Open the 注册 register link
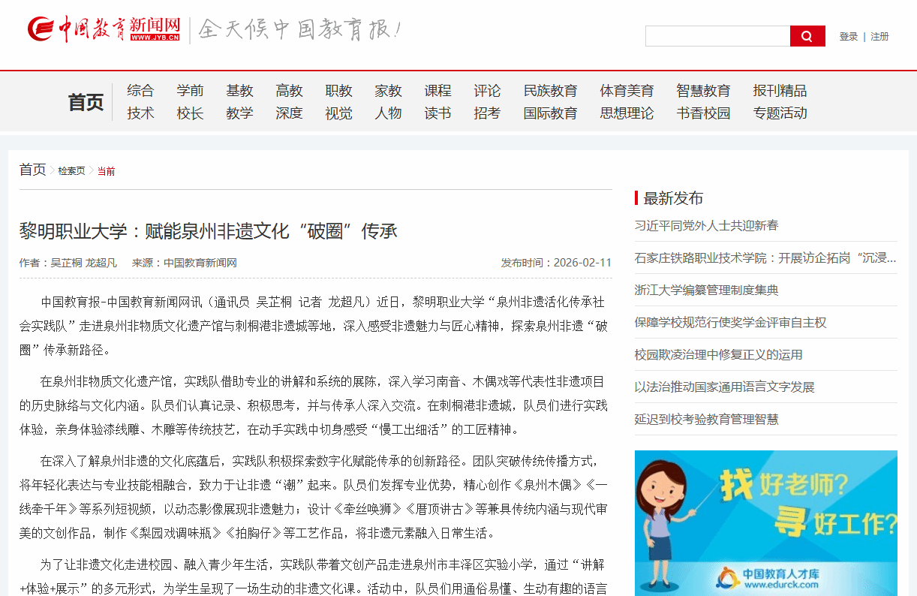Image resolution: width=917 pixels, height=596 pixels. pyautogui.click(x=879, y=36)
